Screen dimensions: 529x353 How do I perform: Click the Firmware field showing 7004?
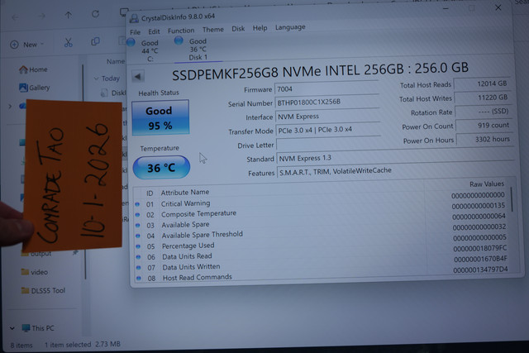(326, 88)
